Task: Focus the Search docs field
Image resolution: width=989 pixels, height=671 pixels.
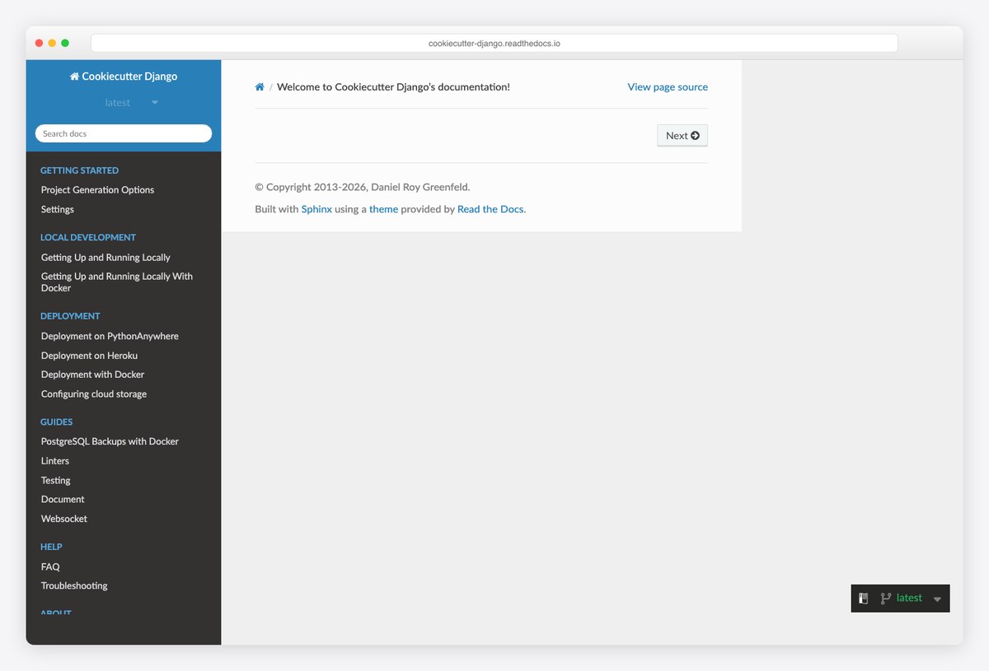Action: pyautogui.click(x=124, y=133)
